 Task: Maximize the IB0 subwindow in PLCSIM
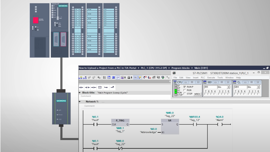[222, 82]
